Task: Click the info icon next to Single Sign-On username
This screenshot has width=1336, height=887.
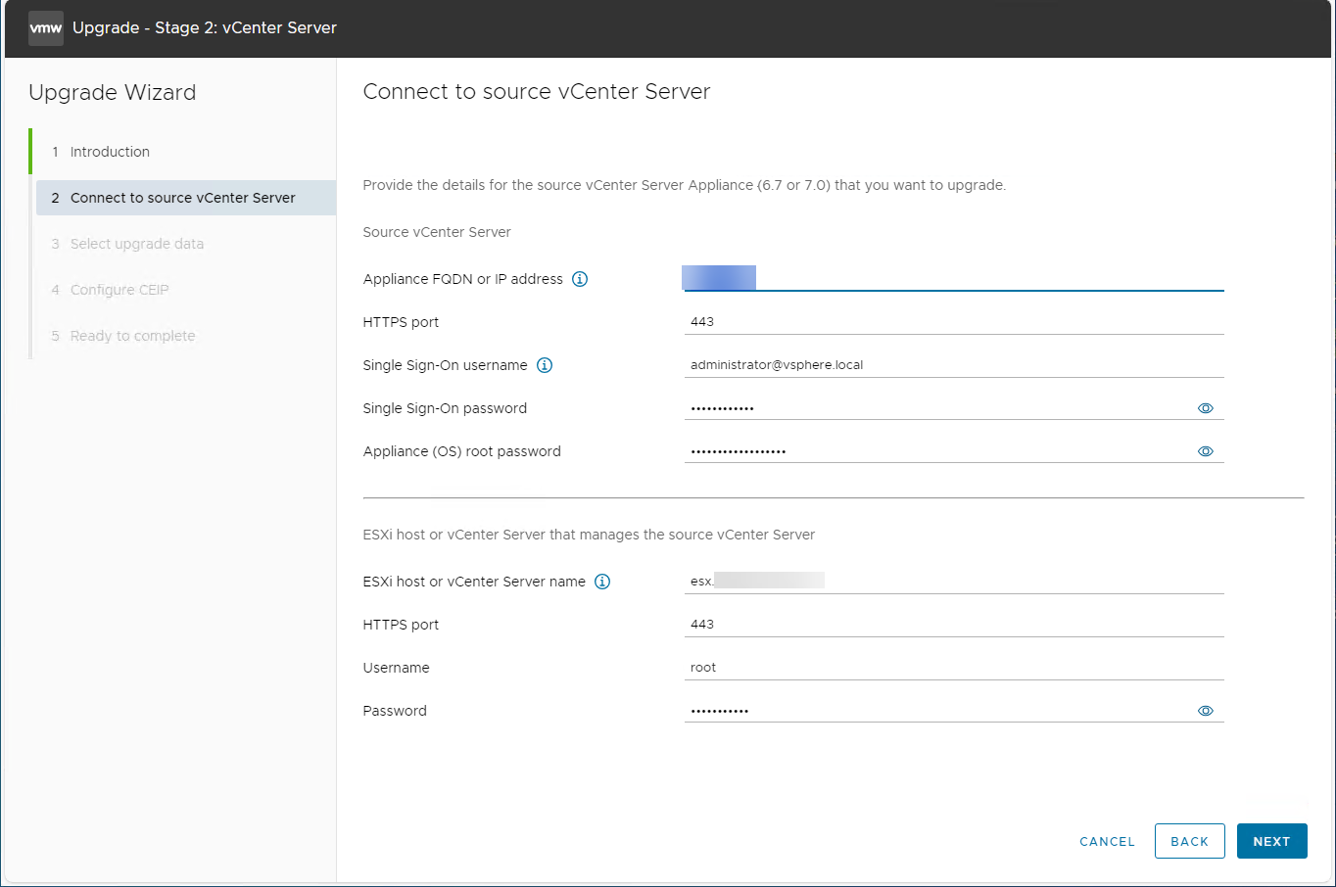Action: (545, 365)
